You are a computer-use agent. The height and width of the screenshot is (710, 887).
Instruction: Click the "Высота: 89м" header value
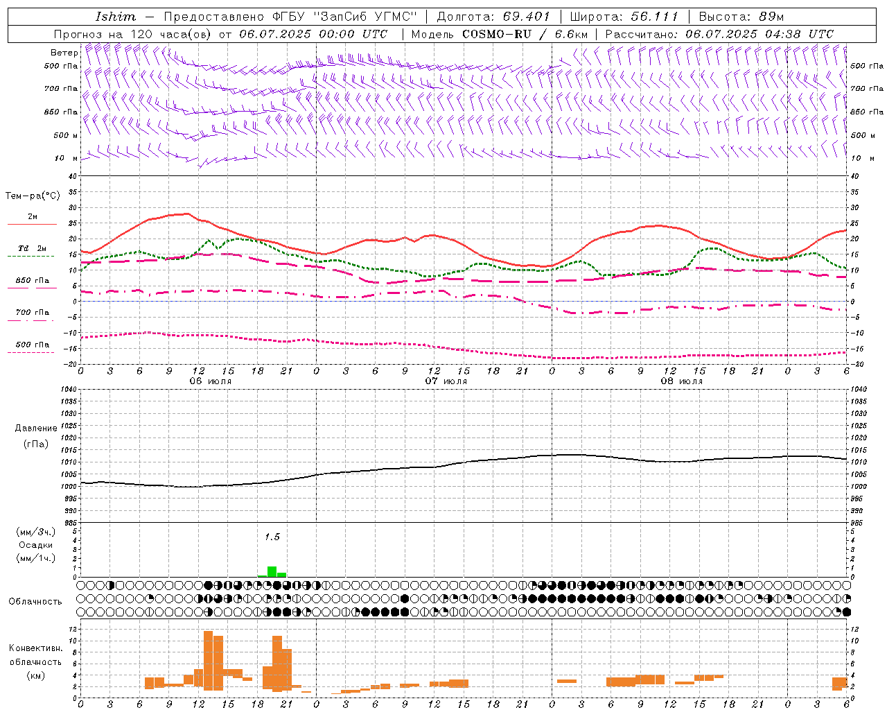[x=741, y=17]
